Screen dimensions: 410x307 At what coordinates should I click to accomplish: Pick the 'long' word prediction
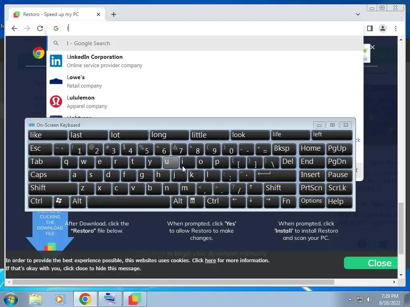click(x=169, y=135)
